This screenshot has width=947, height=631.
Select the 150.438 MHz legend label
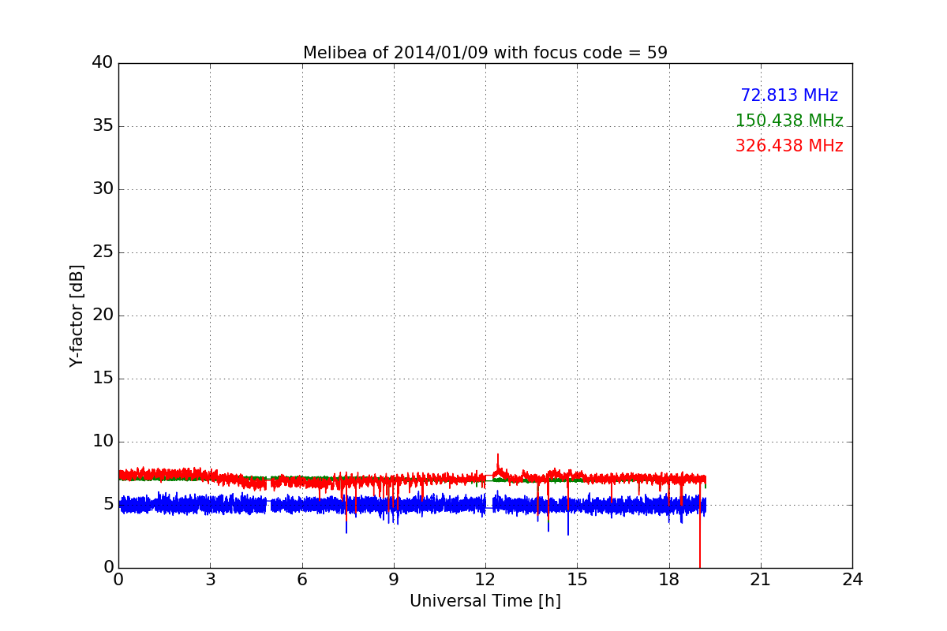coord(789,121)
